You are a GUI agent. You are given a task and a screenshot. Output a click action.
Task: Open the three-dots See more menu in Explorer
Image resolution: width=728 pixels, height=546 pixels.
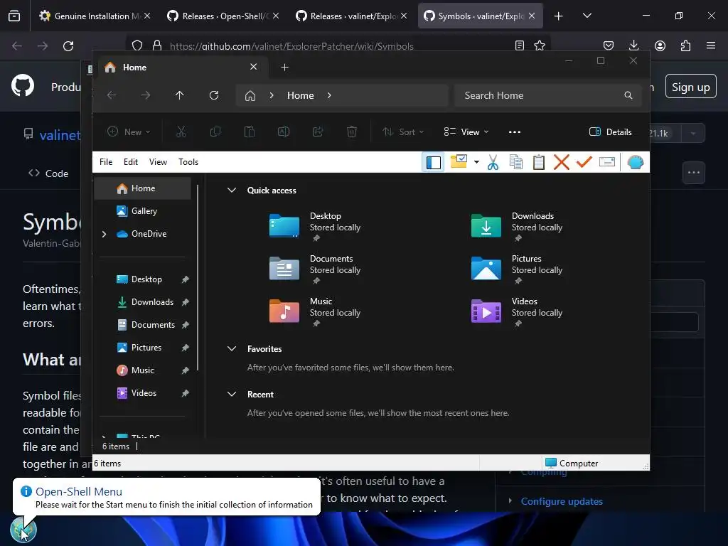coord(515,132)
